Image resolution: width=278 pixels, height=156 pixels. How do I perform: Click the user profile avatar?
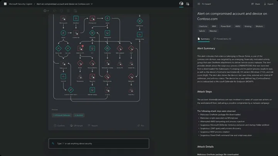pyautogui.click(x=181, y=4)
